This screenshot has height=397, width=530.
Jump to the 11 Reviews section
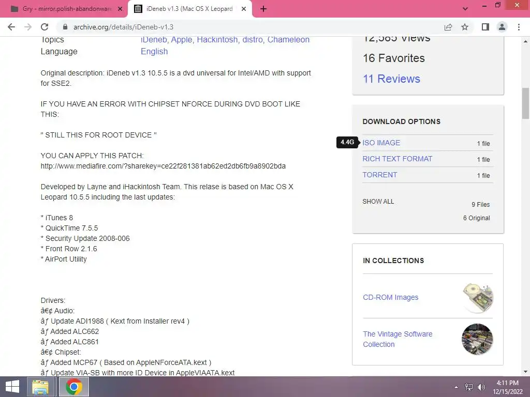click(x=391, y=79)
